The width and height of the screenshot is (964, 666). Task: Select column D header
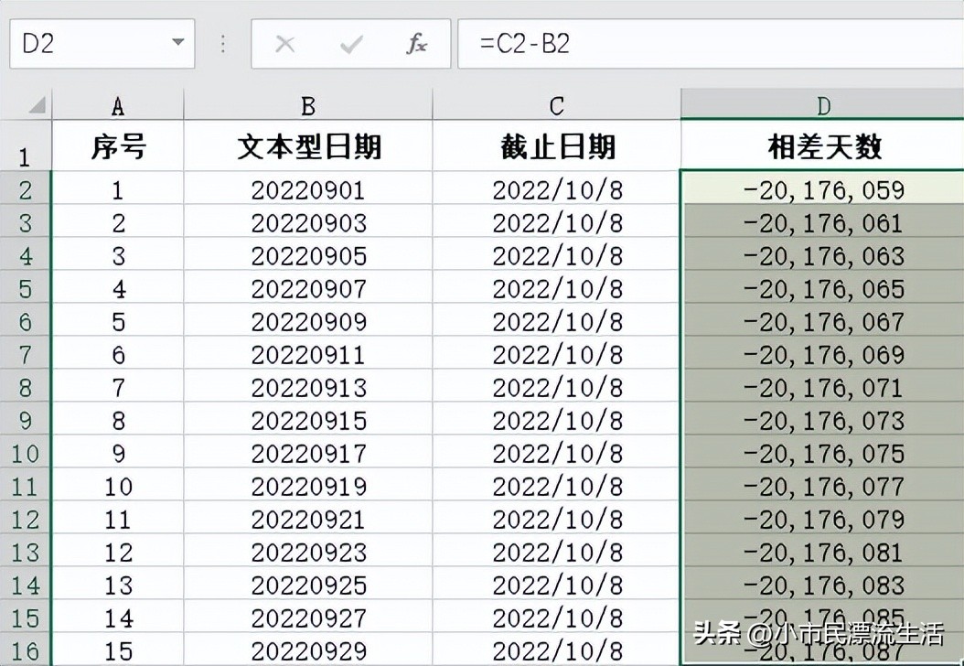point(822,104)
